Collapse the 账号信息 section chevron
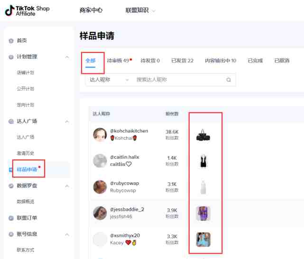This screenshot has width=304, height=259. coord(67,234)
